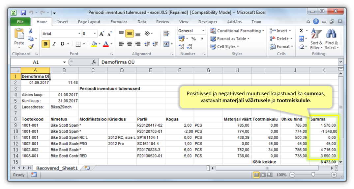Click Align Text Right icon
This screenshot has height=189, width=354.
138,44
